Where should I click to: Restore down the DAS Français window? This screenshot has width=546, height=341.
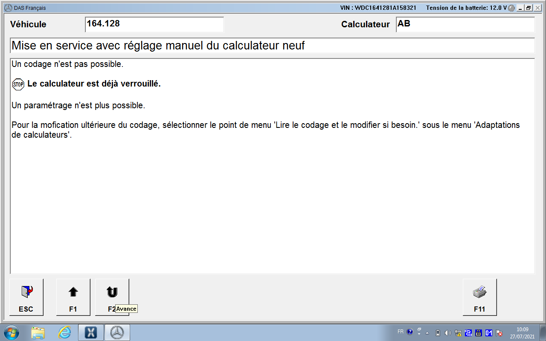tap(529, 8)
